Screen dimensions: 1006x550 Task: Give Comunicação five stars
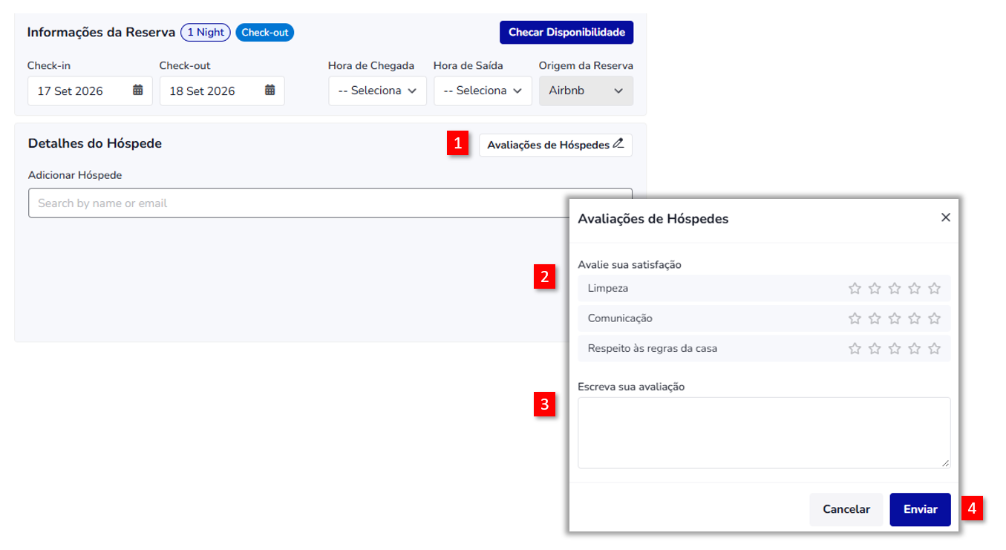(x=934, y=318)
